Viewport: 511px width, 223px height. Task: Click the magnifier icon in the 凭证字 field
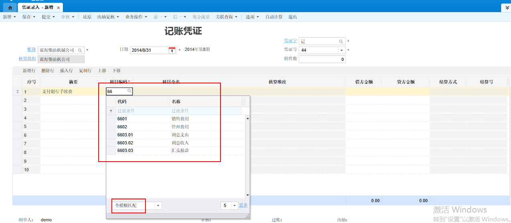341,41
